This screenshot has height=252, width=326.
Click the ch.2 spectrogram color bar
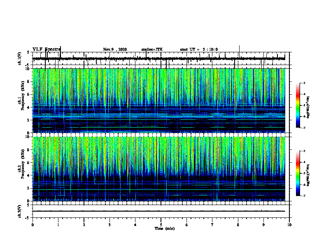pos(298,173)
